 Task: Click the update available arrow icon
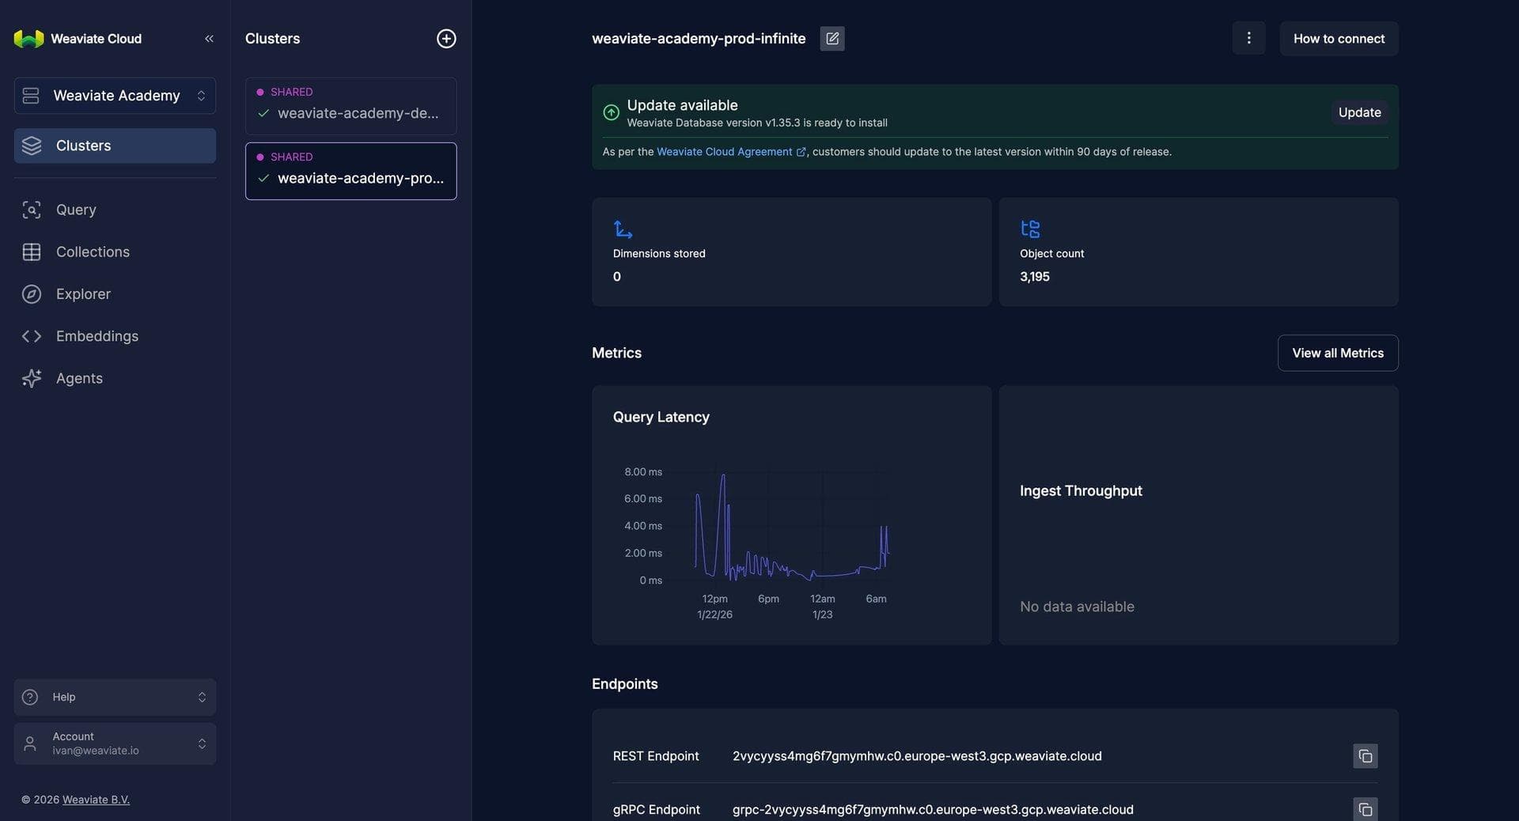point(611,112)
